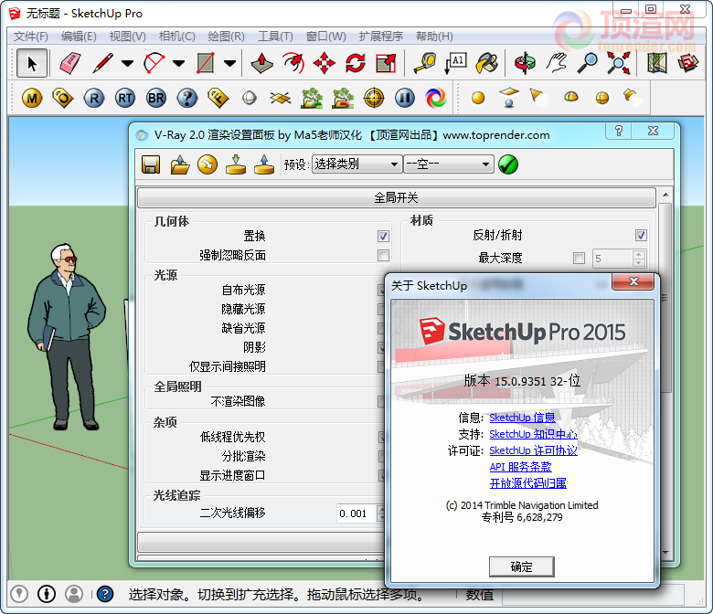Image resolution: width=713 pixels, height=614 pixels.
Task: Click the V-Ray panel help question button
Action: tap(619, 131)
